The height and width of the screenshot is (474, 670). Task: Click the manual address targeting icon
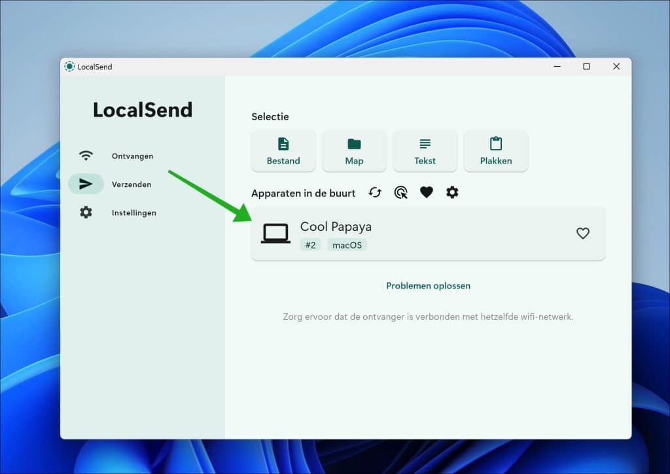pyautogui.click(x=401, y=193)
